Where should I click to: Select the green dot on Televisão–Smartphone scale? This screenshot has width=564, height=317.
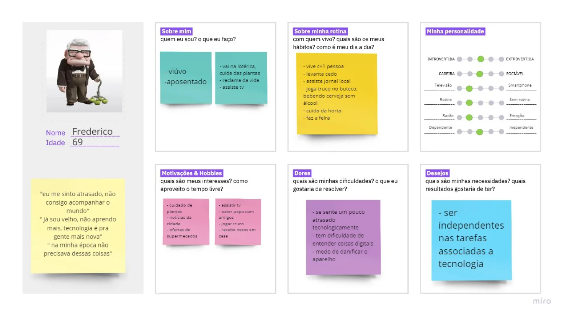click(x=469, y=88)
